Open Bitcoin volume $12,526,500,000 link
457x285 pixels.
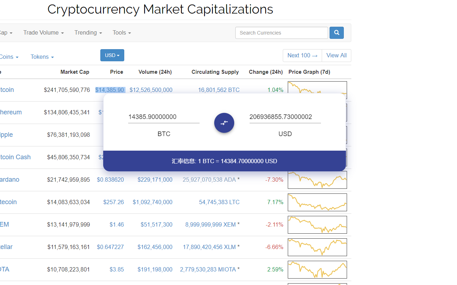[151, 90]
